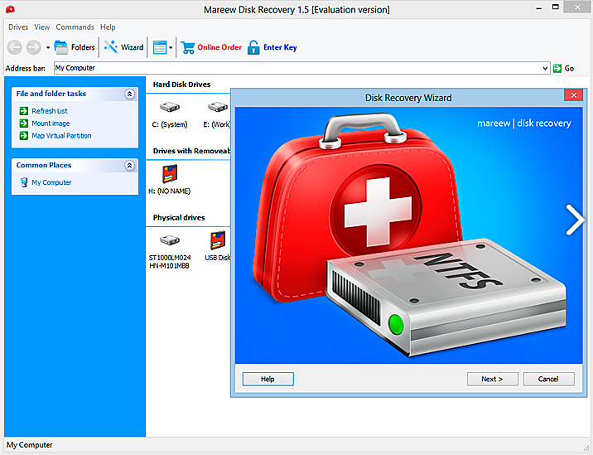Click the Mount image link
Screen dimensions: 593x455
51,123
